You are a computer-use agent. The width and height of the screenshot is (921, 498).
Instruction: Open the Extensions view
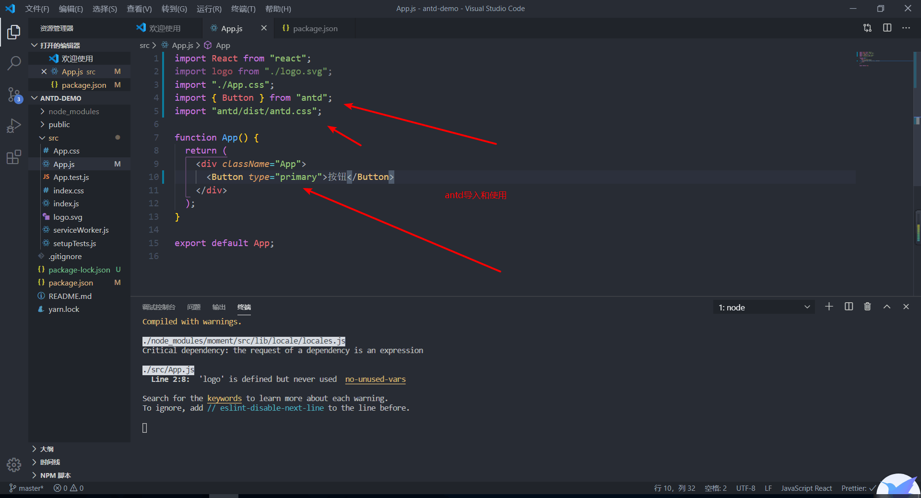point(14,157)
